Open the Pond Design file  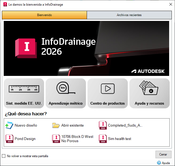pos(25,139)
